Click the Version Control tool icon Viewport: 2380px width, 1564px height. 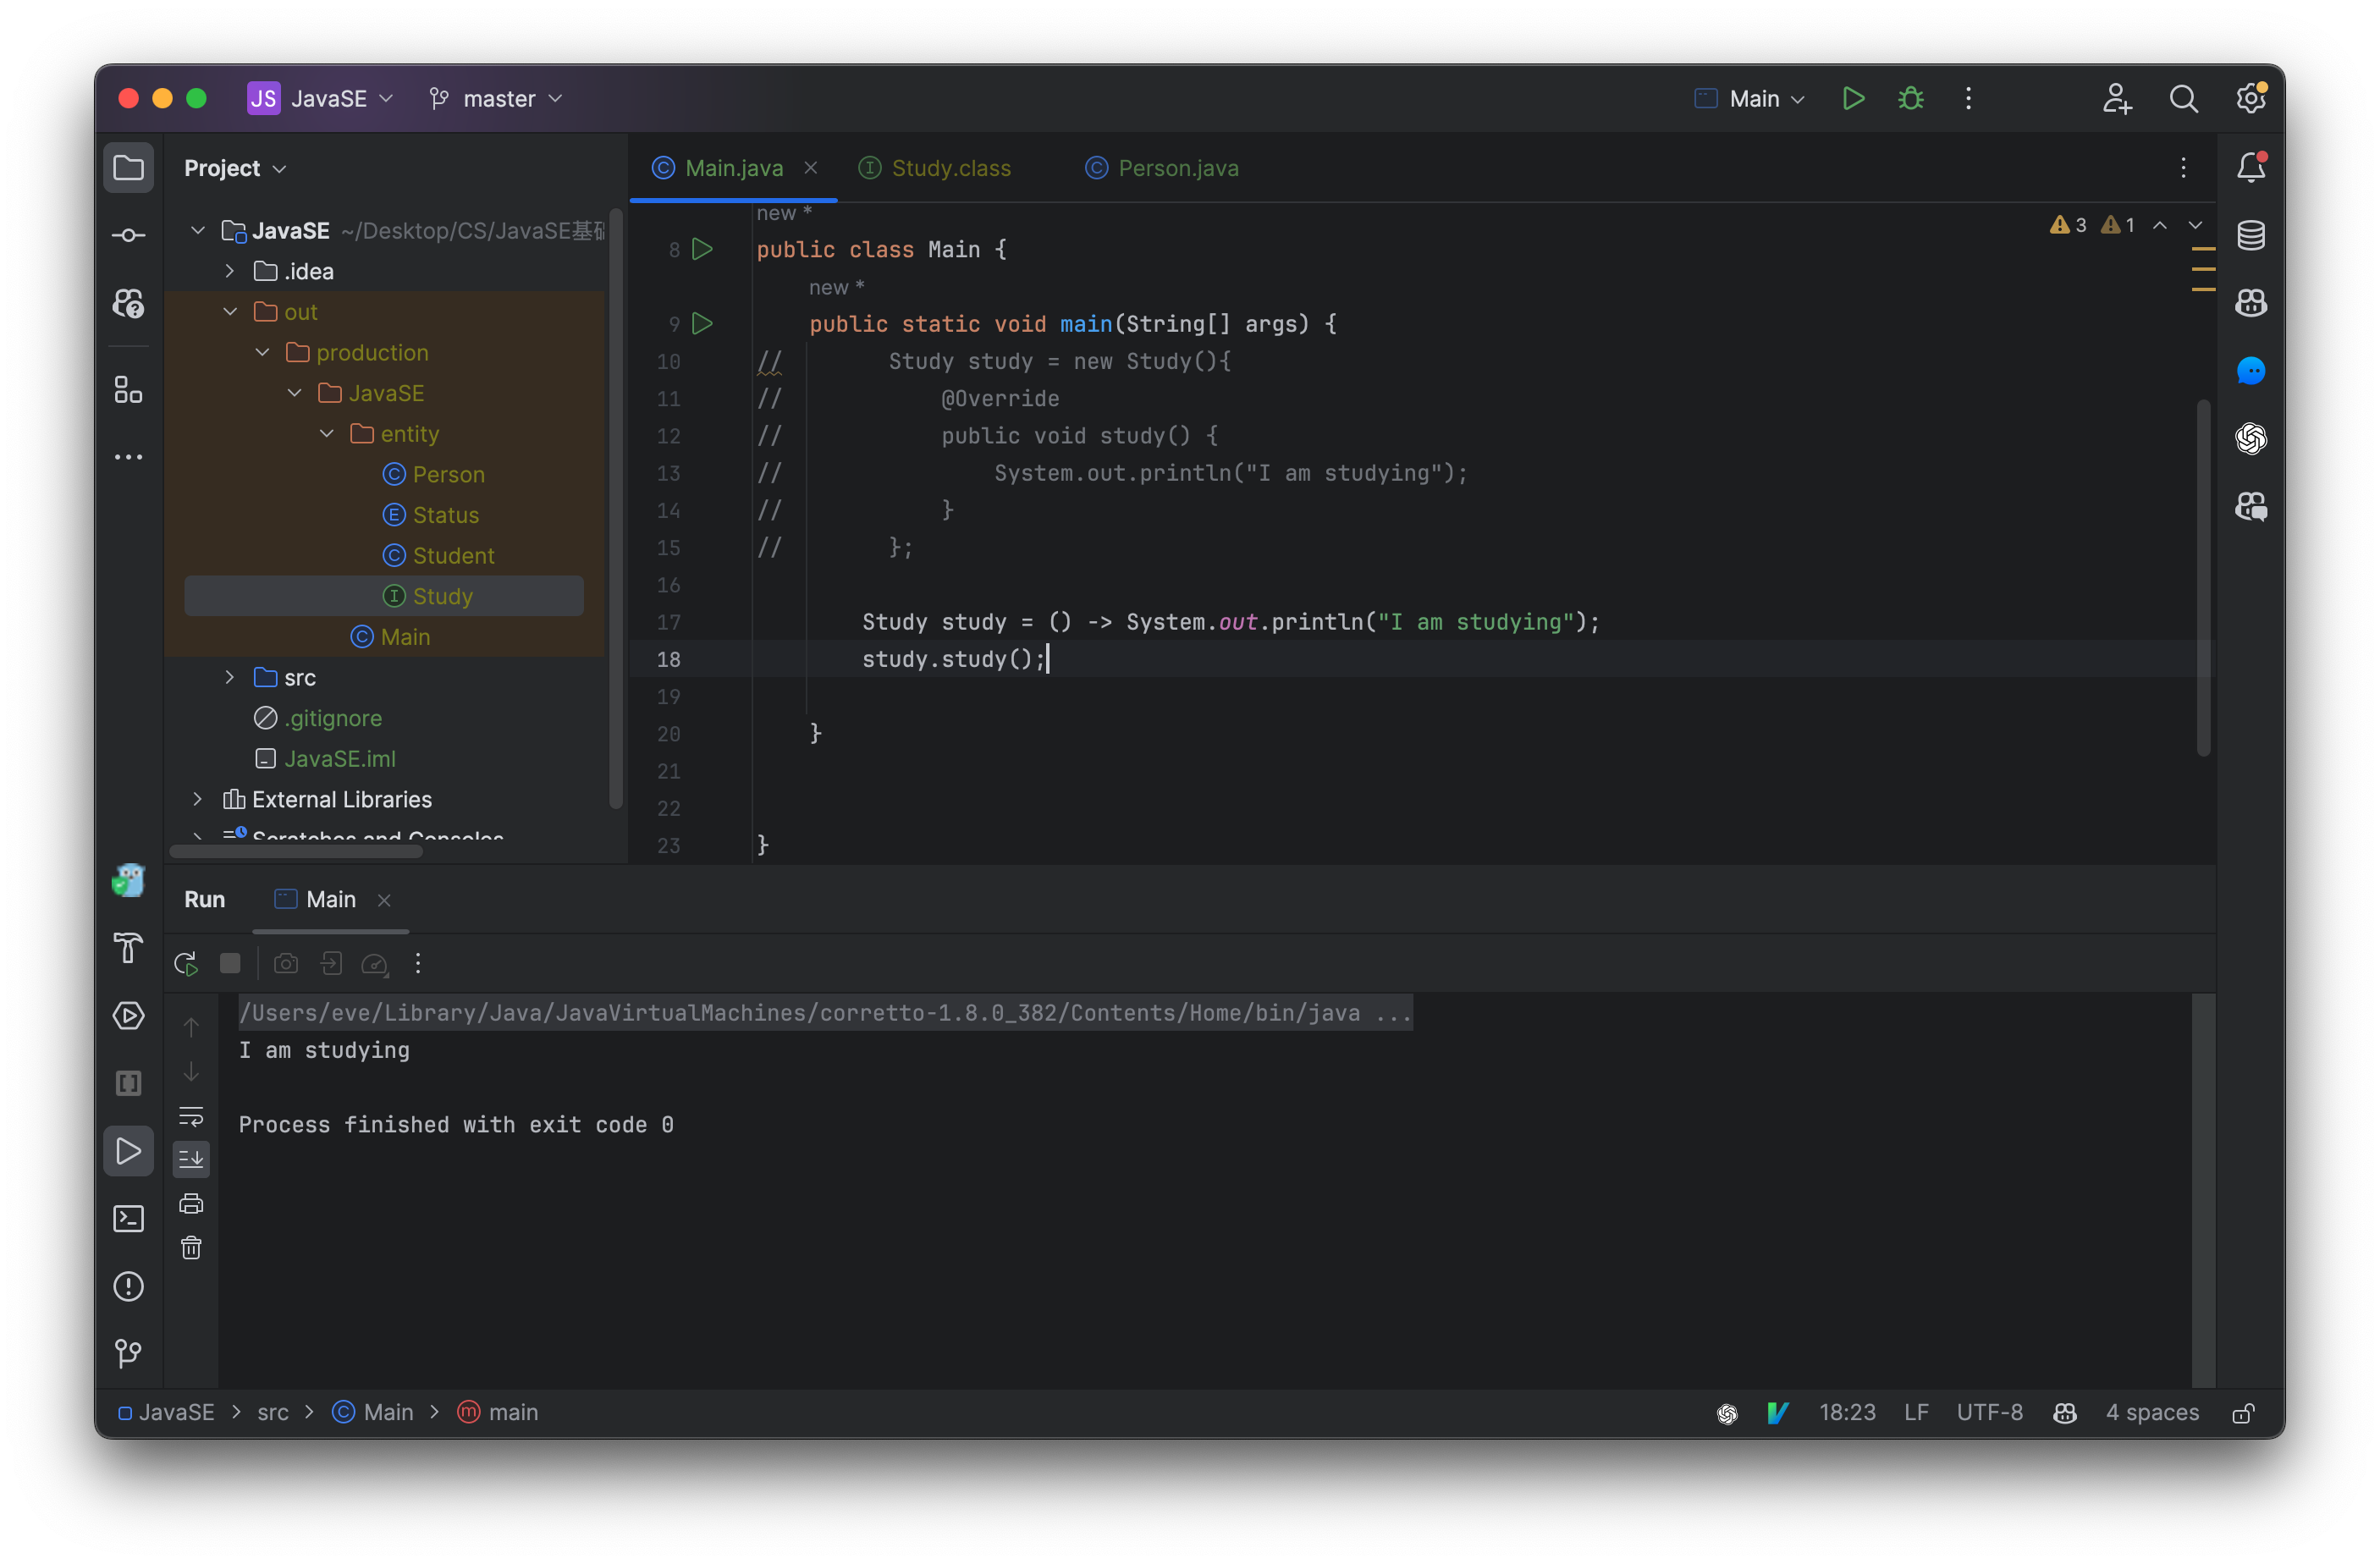point(129,1352)
